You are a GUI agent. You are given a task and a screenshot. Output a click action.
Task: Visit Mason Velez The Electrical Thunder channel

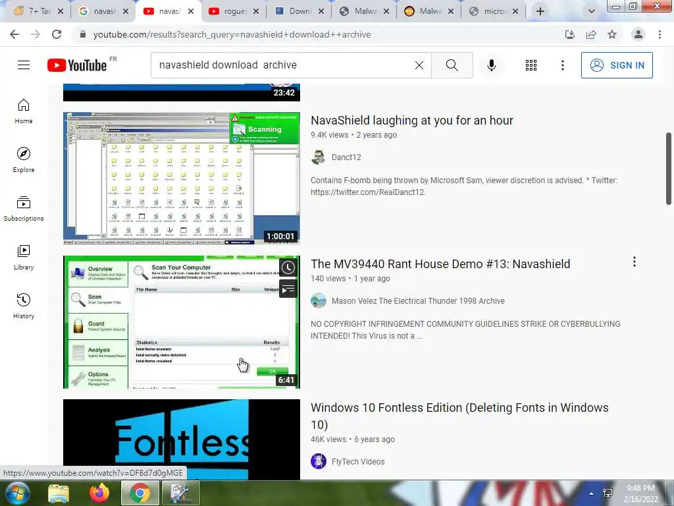point(418,300)
